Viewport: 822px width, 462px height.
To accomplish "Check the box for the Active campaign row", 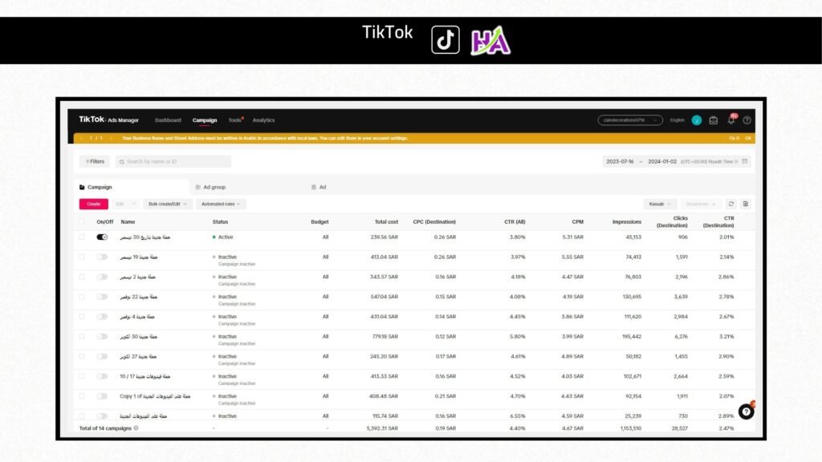I will pyautogui.click(x=82, y=237).
